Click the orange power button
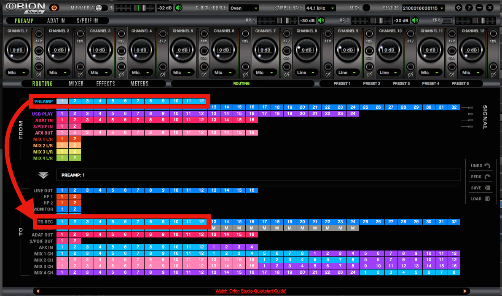 click(x=54, y=8)
